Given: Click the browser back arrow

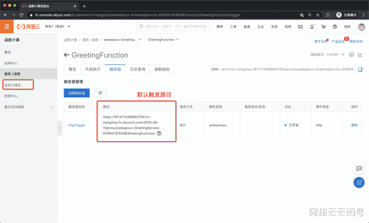Looking at the screenshot, I should pyautogui.click(x=6, y=15).
